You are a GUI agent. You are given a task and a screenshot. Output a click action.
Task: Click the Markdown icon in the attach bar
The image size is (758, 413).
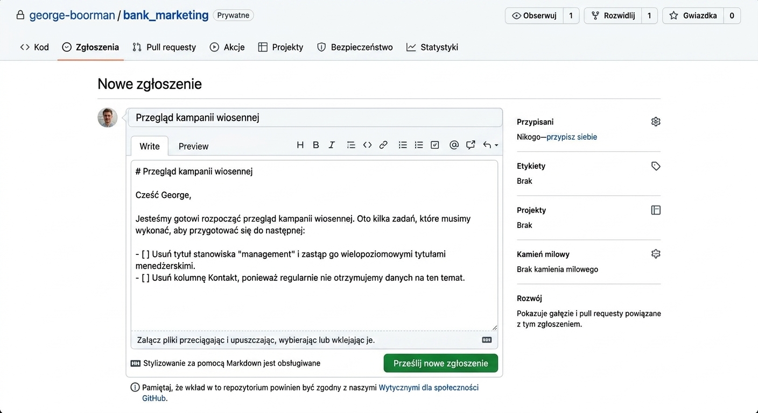tap(487, 340)
